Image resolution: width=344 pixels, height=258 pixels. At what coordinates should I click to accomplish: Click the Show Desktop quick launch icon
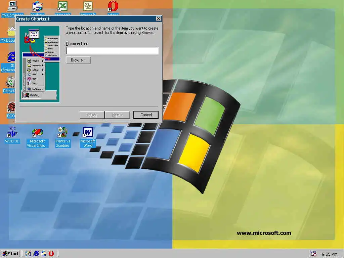[x=28, y=254]
